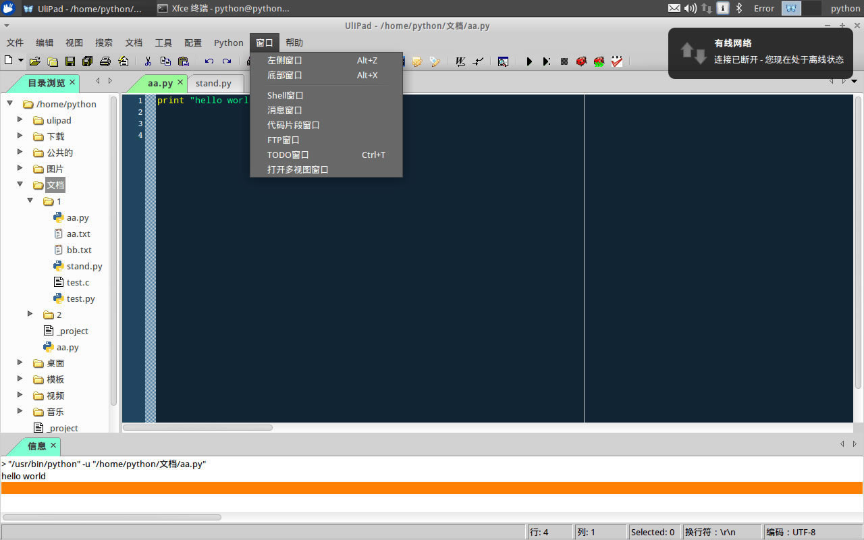Expand the 下载 folder in tree
This screenshot has height=540, width=864.
[20, 136]
